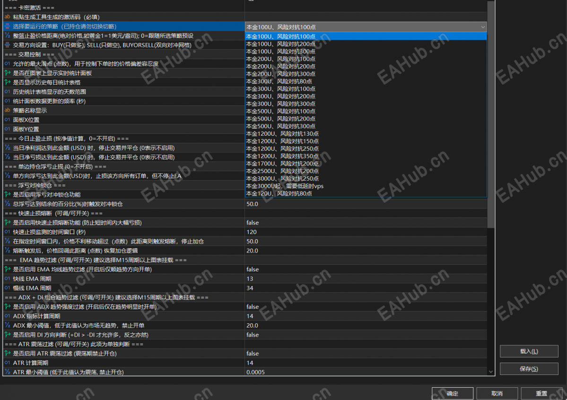
Task: Toggle 是否启用 EMA 均线趋势过滤 false value
Action: pos(366,269)
